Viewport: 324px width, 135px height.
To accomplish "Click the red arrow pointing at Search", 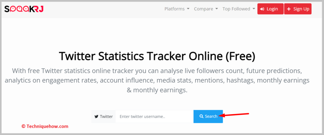I will 234,115.
